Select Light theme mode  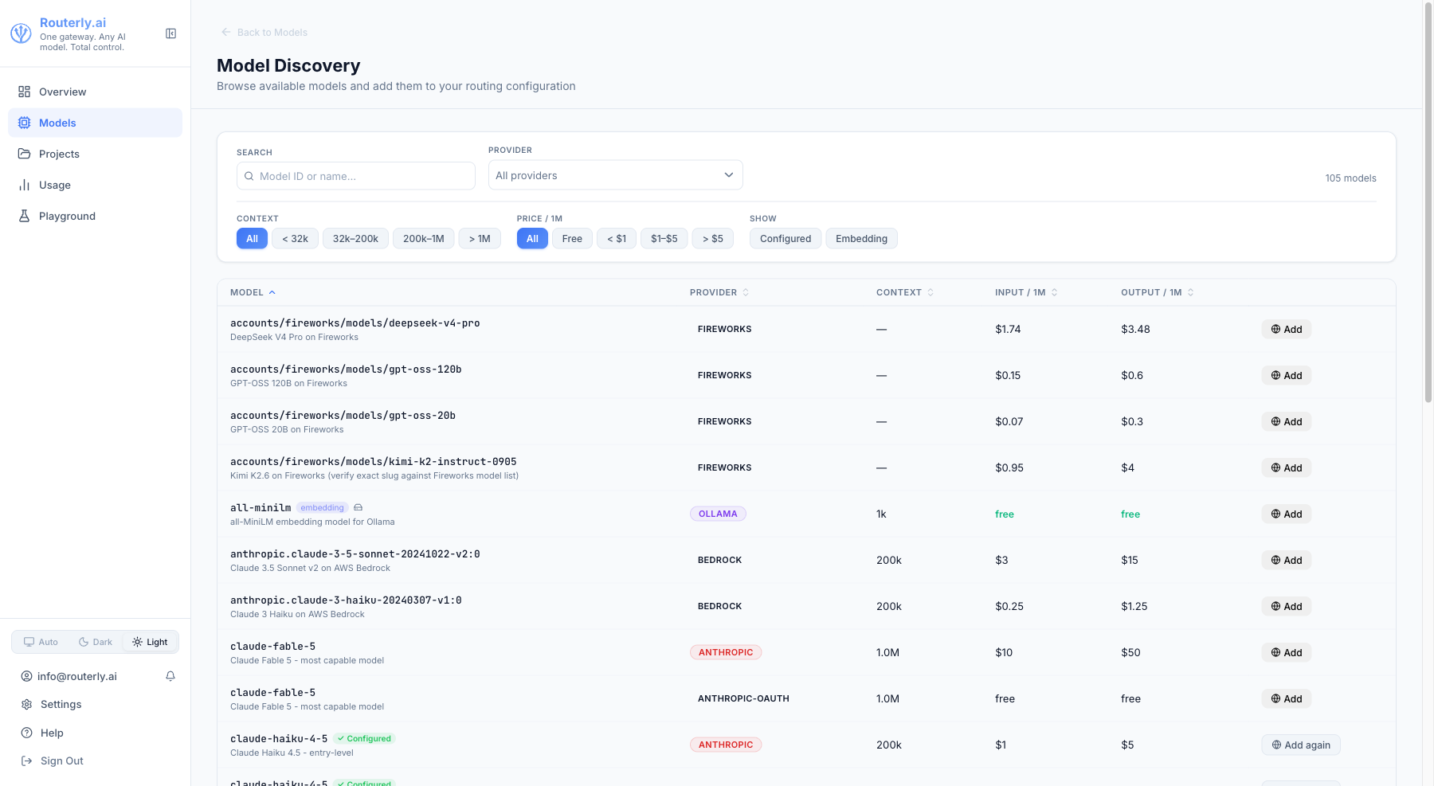[150, 642]
